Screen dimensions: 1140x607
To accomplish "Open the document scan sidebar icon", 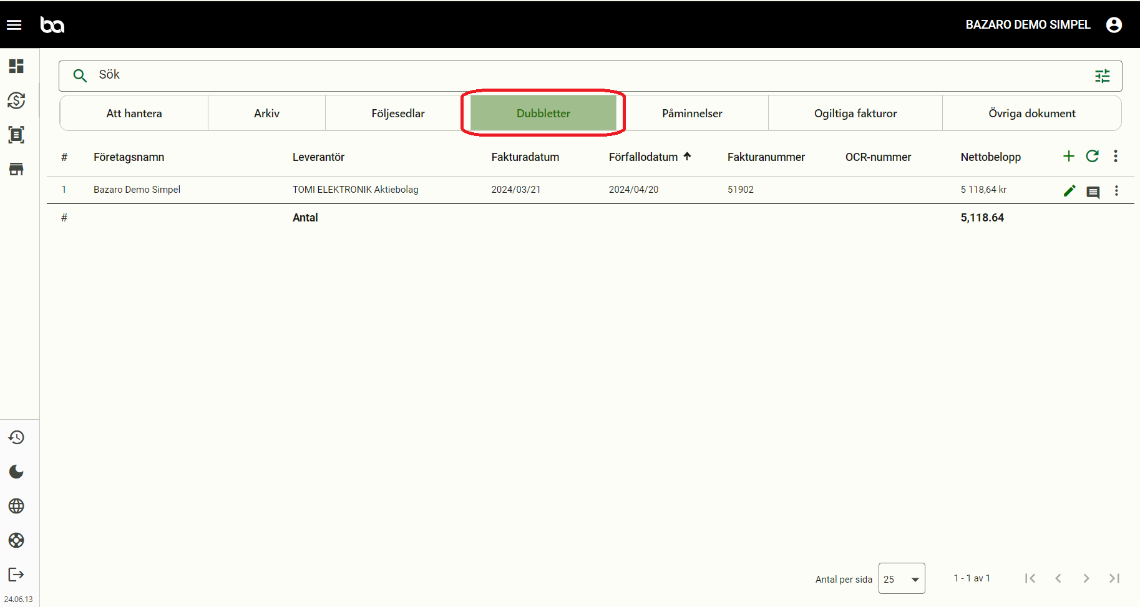I will (16, 135).
